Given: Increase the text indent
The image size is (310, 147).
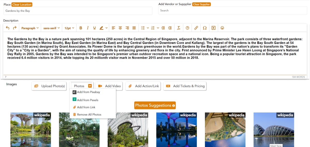Looking at the screenshot, I should pyautogui.click(x=170, y=28).
